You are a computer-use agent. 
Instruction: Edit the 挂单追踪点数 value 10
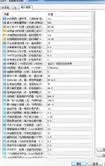(49, 92)
